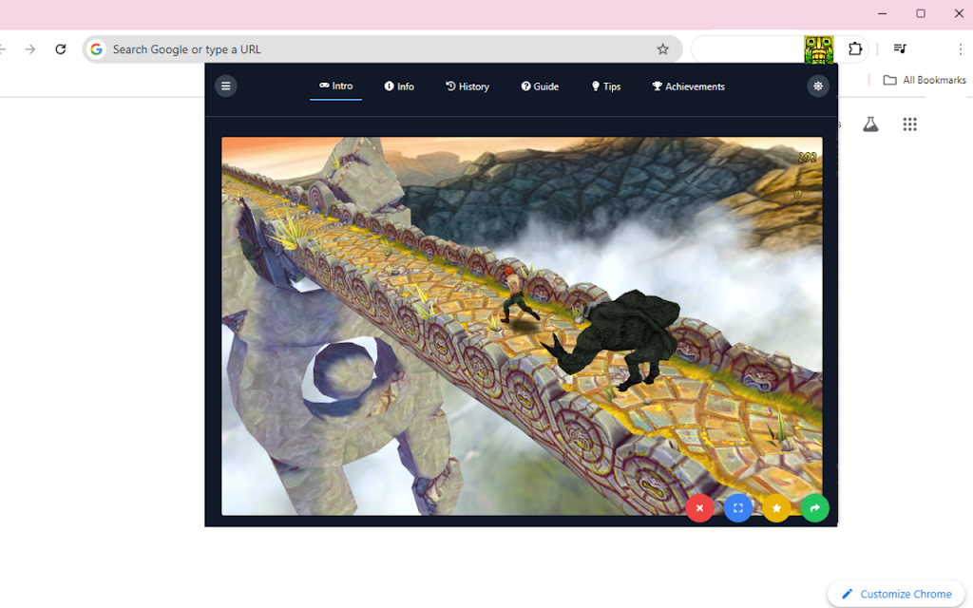Open the Chrome three-dot menu

pos(960,49)
